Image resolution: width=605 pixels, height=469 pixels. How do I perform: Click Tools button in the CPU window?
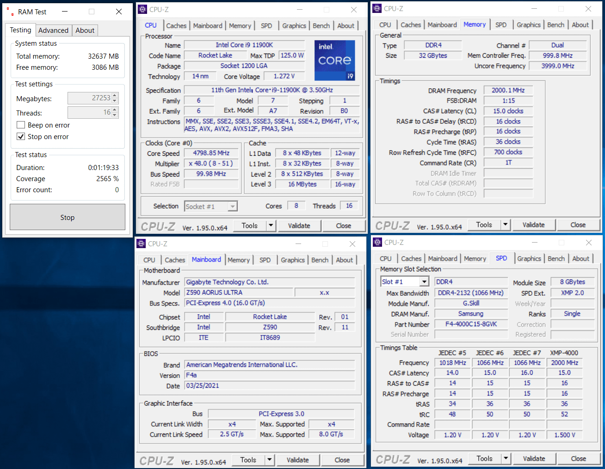[249, 225]
